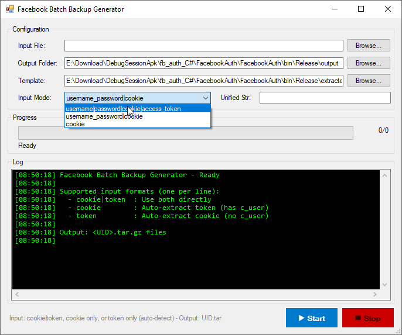Click the Log horizontal scrollbar right arrow
402x335 pixels.
(375, 294)
